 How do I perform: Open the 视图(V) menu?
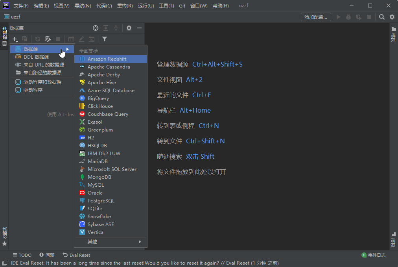pos(61,6)
